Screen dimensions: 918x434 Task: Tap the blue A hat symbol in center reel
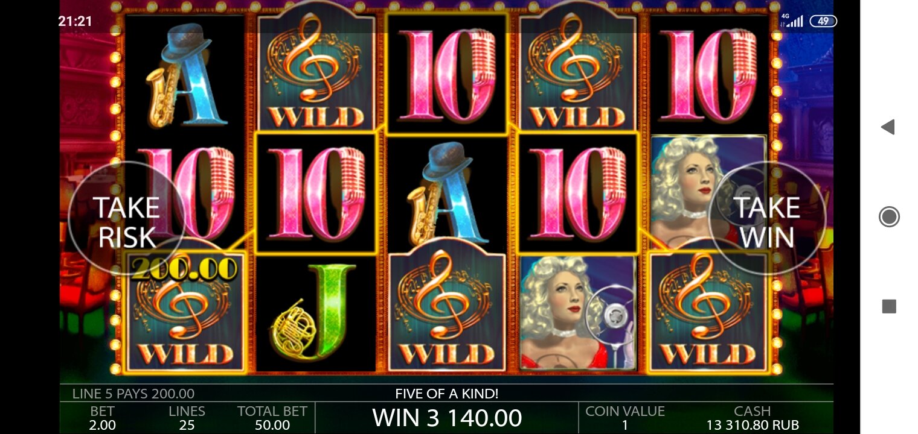pyautogui.click(x=446, y=194)
